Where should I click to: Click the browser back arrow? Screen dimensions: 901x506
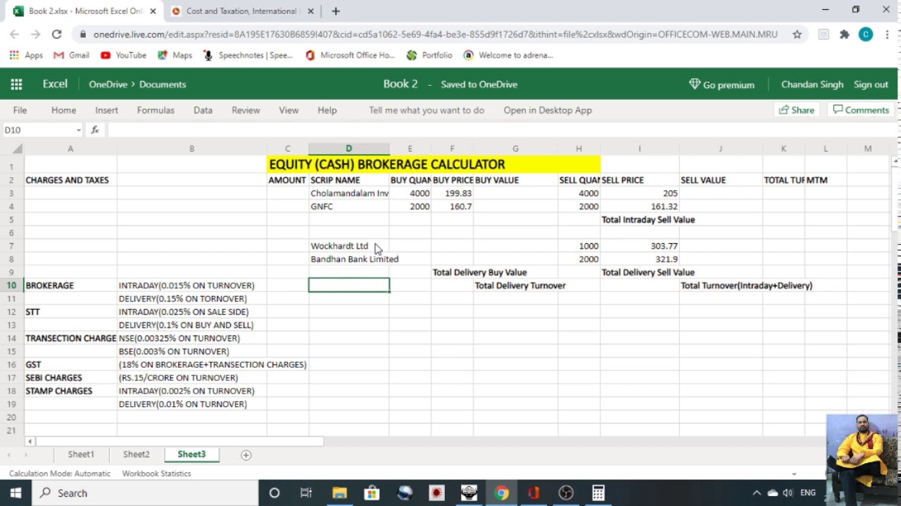pos(15,34)
